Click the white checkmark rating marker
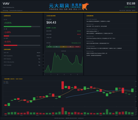 pyautogui.click(x=50, y=45)
